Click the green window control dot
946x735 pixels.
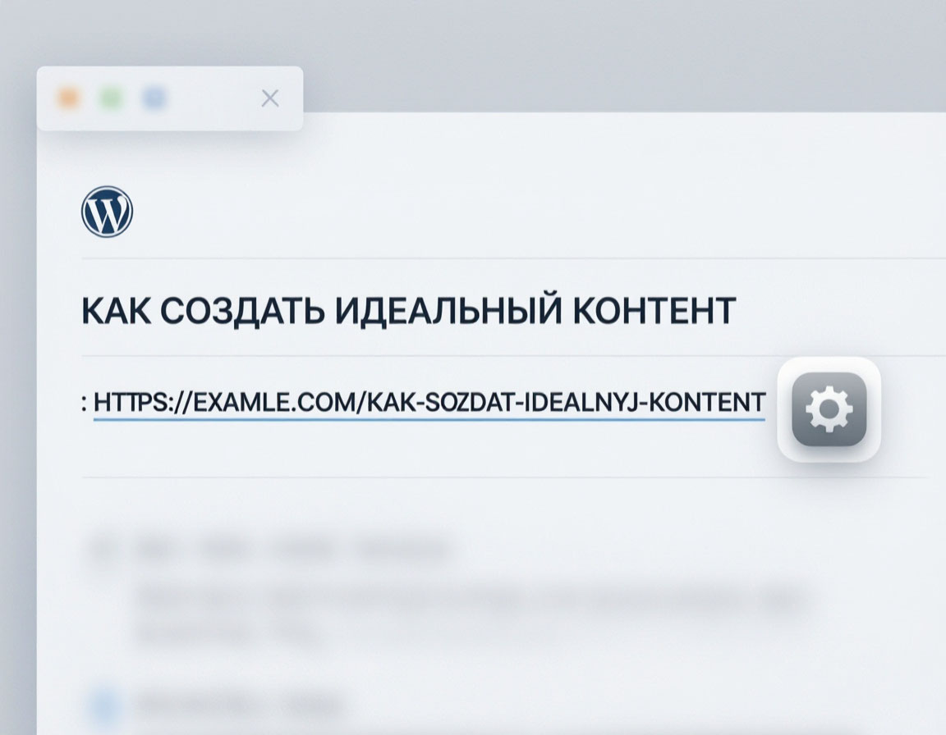pyautogui.click(x=111, y=98)
